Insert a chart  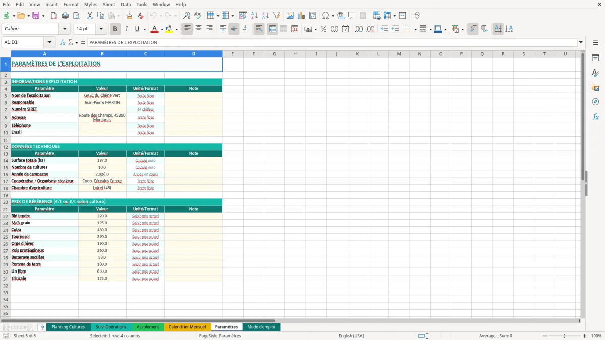301,16
